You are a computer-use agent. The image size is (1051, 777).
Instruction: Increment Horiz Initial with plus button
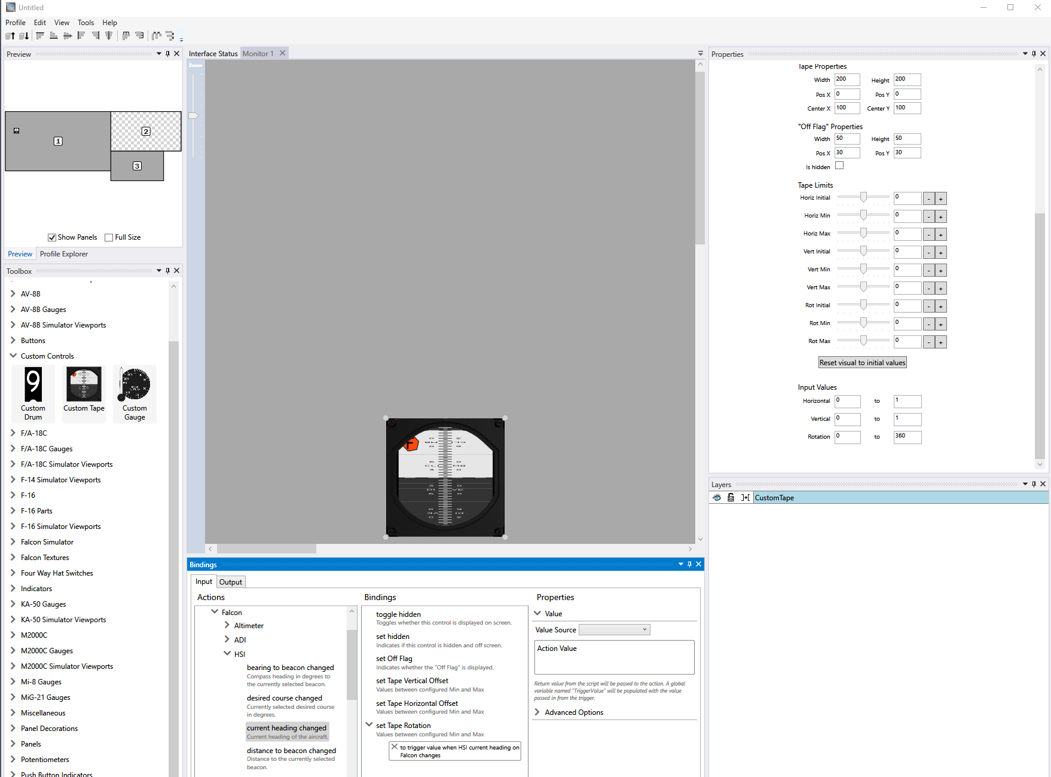point(940,198)
